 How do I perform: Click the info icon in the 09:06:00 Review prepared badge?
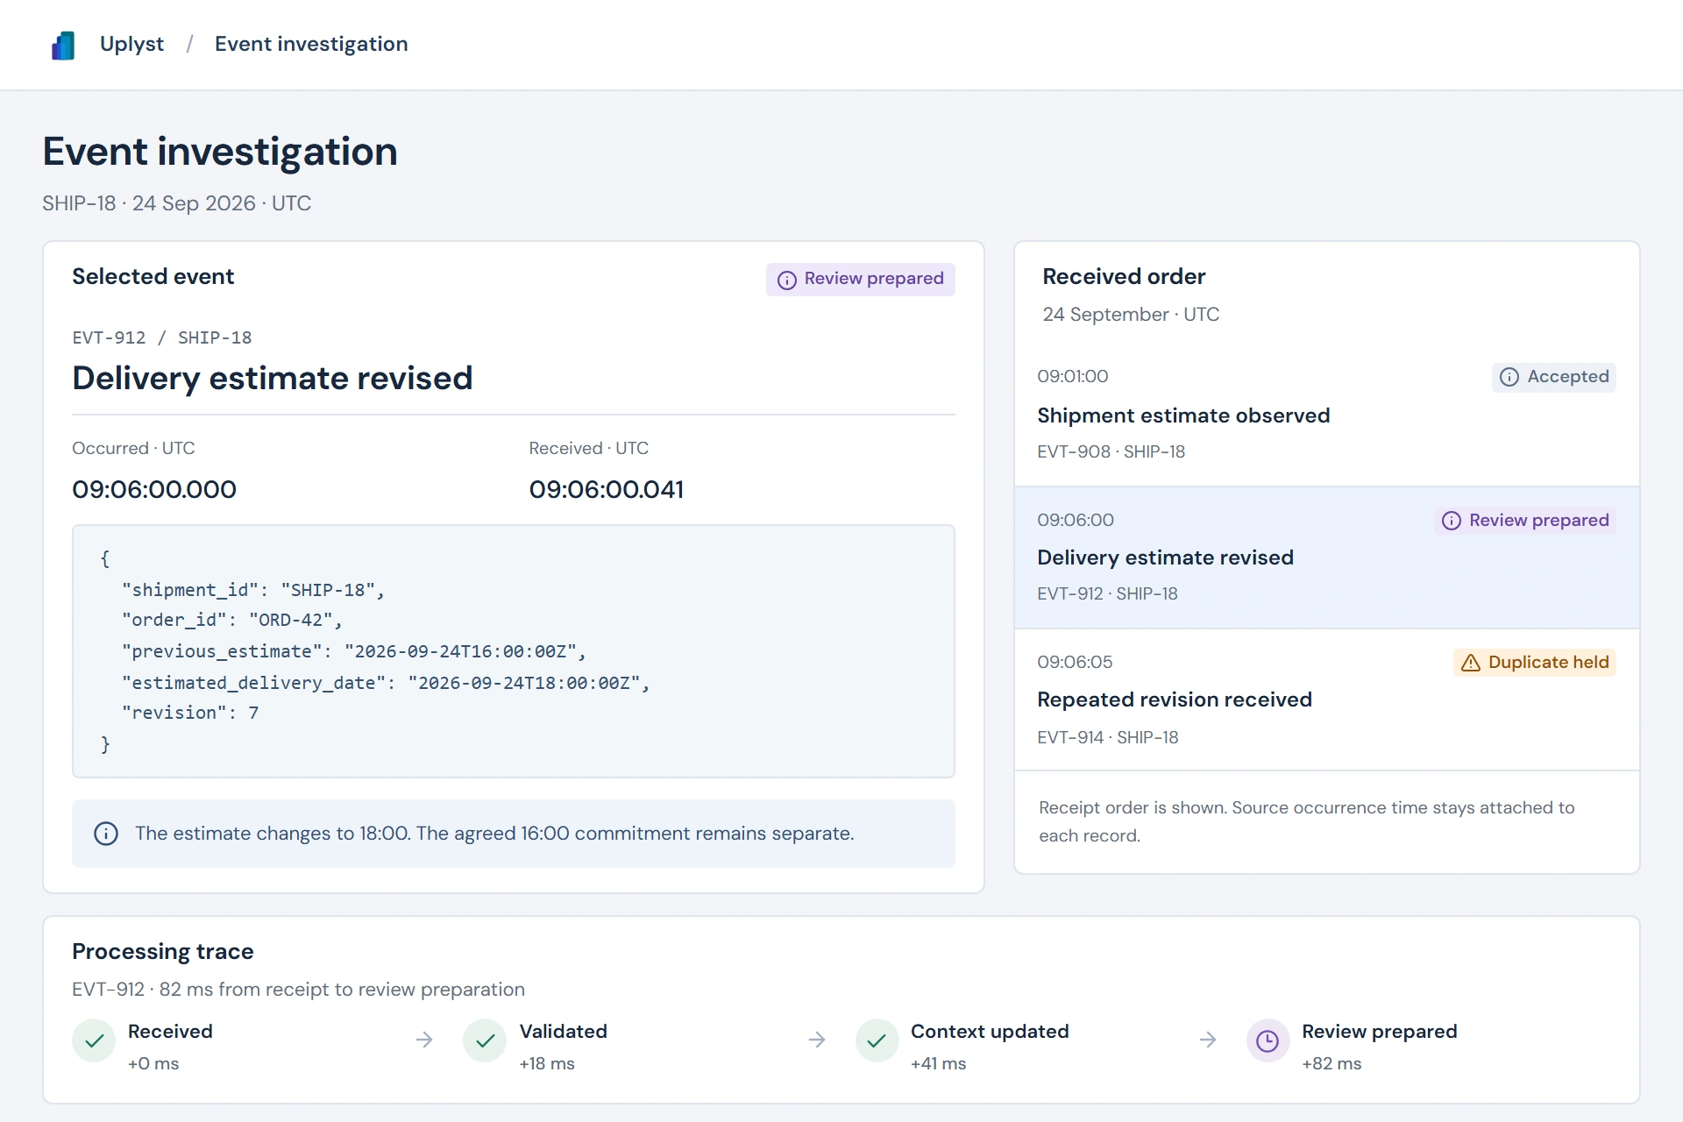coord(1452,521)
